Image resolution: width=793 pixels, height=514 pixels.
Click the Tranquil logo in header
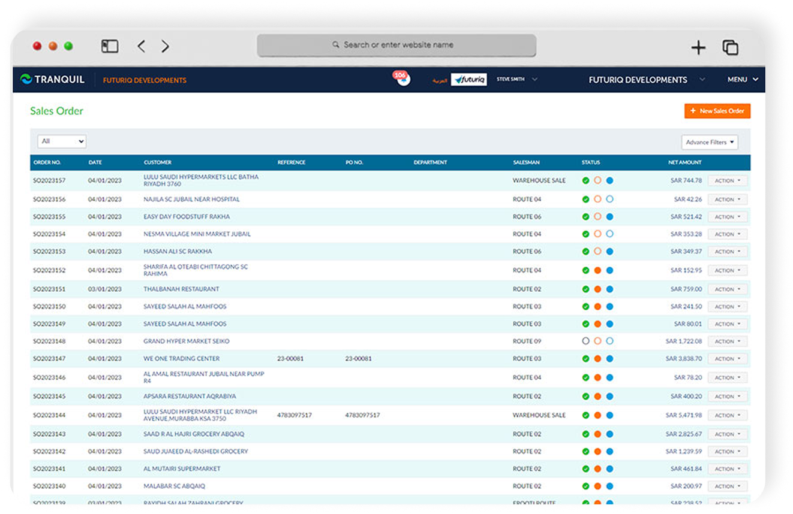click(52, 80)
